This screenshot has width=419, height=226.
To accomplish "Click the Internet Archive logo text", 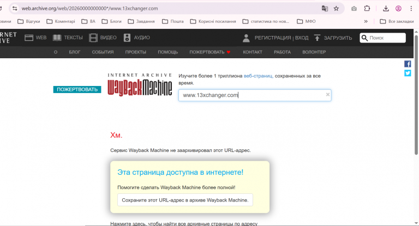I will point(8,38).
